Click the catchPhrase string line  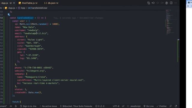pos(51,80)
